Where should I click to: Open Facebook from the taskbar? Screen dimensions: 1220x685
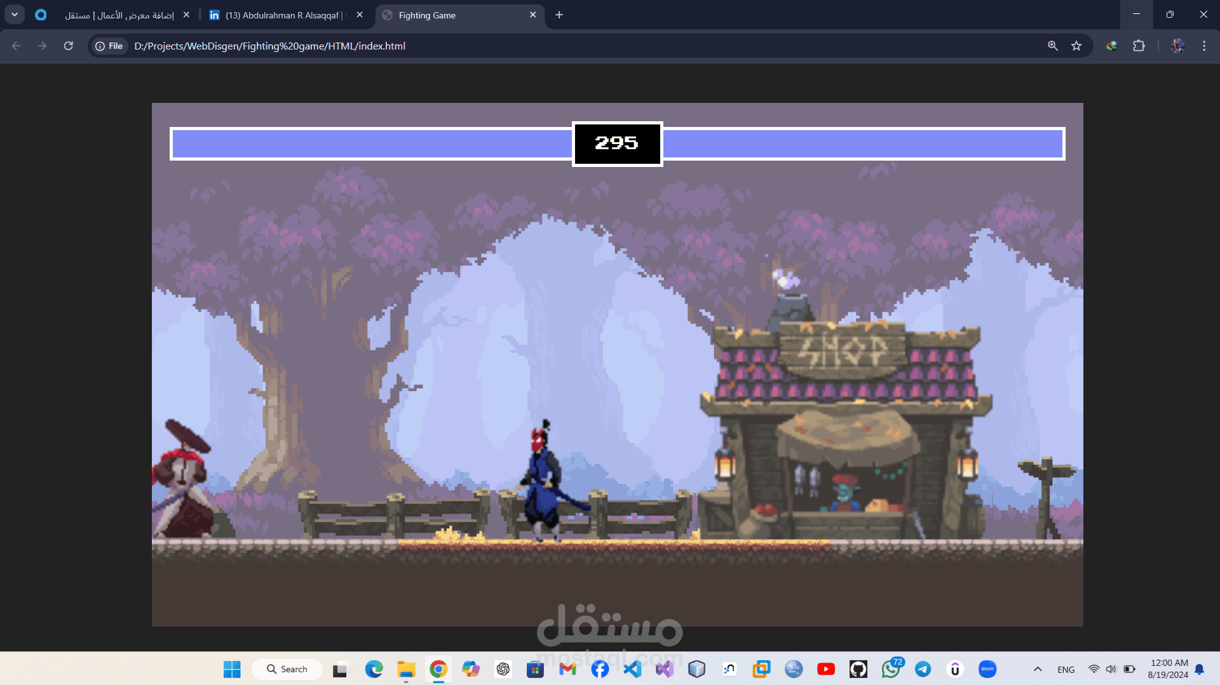point(600,669)
